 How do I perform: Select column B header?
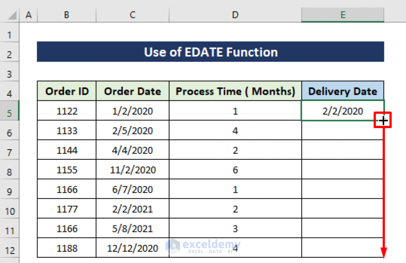tap(67, 15)
